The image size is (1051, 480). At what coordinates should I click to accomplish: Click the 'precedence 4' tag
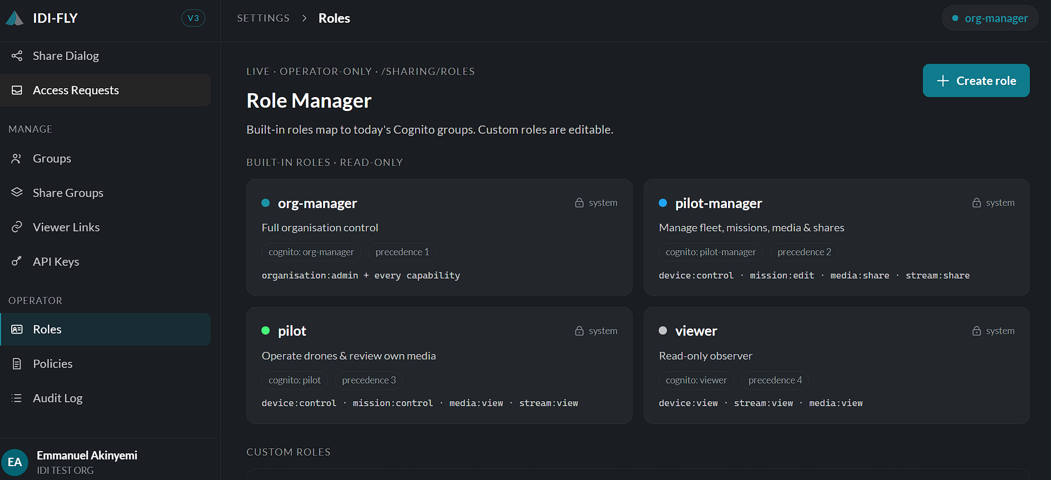775,380
